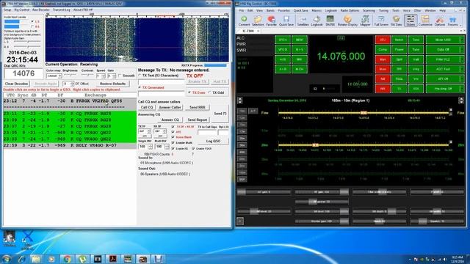Click the Restore Defaults button
The width and height of the screenshot is (470, 264).
pyautogui.click(x=112, y=84)
